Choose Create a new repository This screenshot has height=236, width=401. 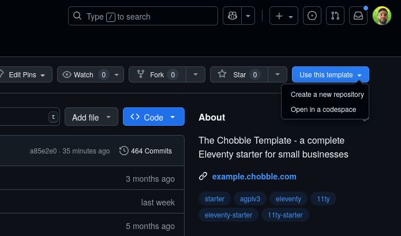(327, 95)
